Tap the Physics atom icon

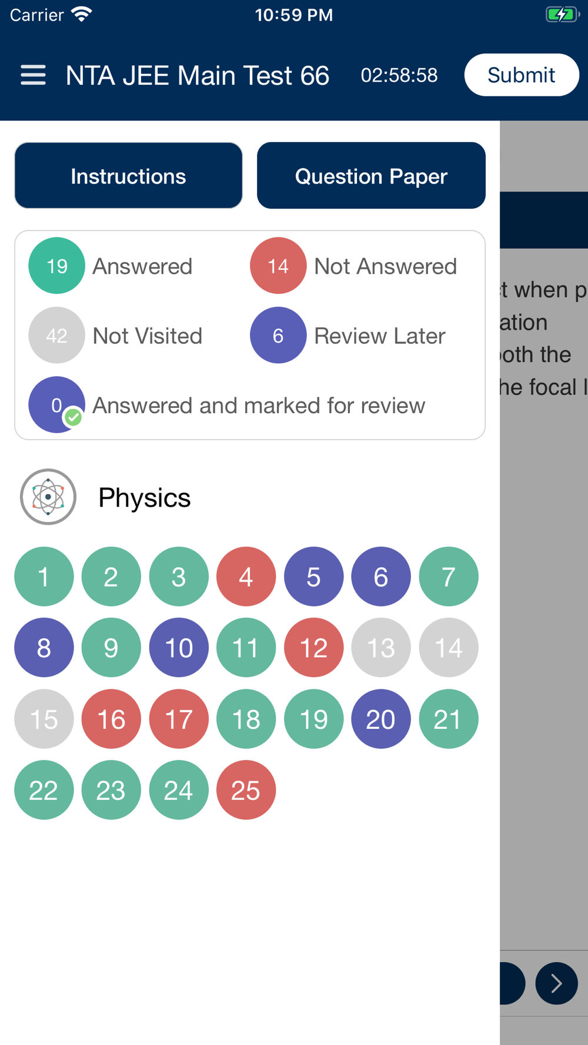[x=48, y=497]
